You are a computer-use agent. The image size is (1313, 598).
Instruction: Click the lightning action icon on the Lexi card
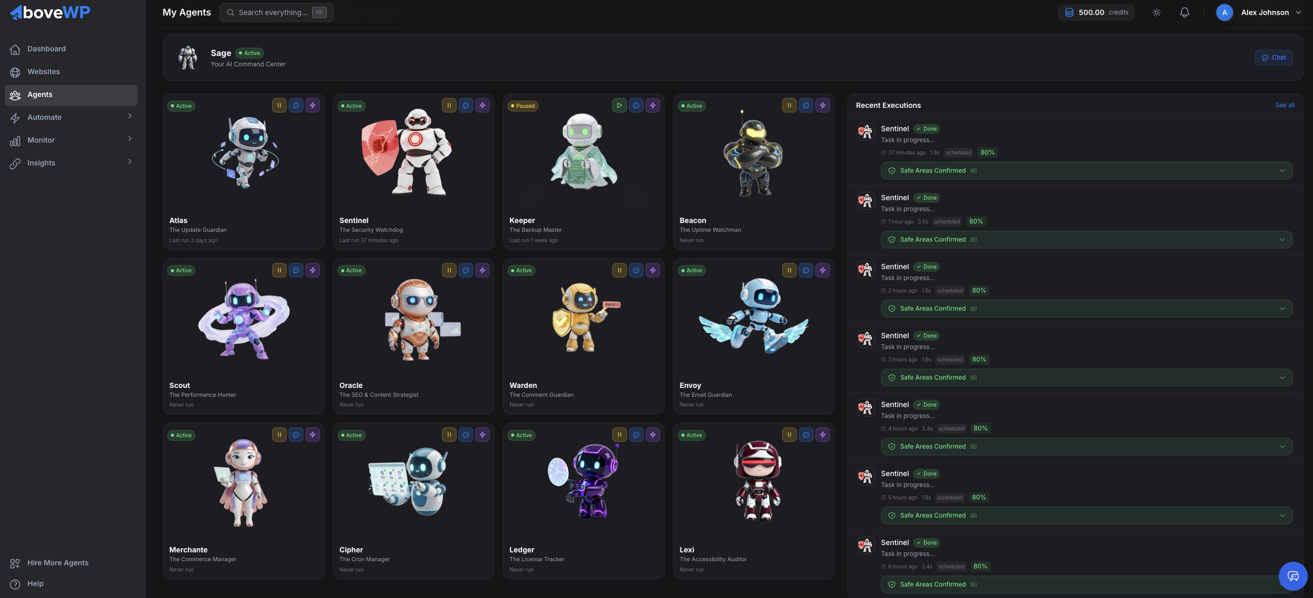point(823,435)
